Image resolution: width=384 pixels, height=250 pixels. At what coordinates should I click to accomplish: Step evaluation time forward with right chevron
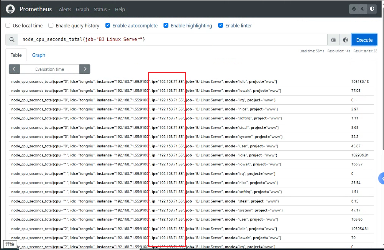click(85, 69)
